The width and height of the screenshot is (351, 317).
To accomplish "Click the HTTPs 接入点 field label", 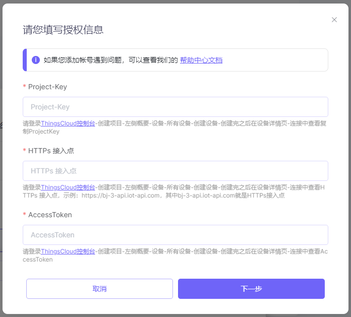I will 51,151.
